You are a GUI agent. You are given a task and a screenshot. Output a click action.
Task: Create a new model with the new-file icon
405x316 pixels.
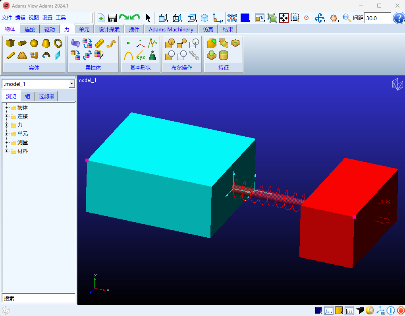click(101, 18)
